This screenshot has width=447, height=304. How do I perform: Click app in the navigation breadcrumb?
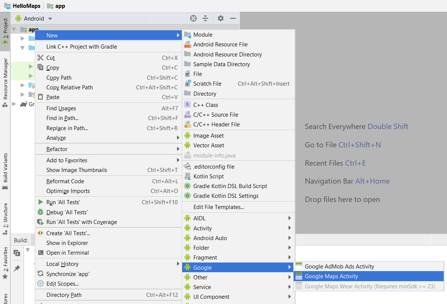click(x=56, y=6)
